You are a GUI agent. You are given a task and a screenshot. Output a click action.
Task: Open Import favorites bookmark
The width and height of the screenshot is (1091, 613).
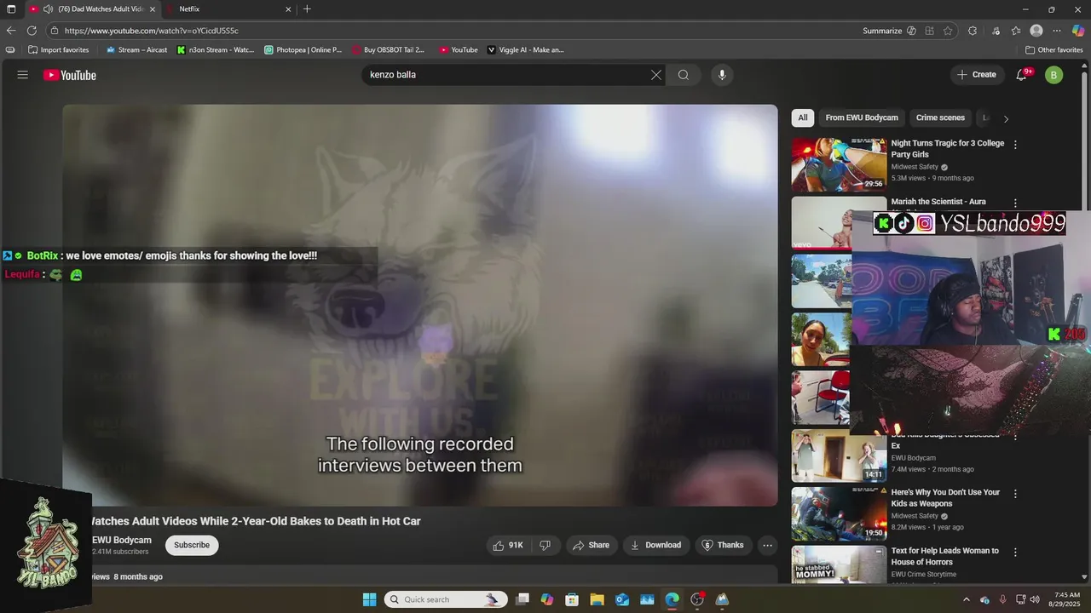tap(58, 50)
